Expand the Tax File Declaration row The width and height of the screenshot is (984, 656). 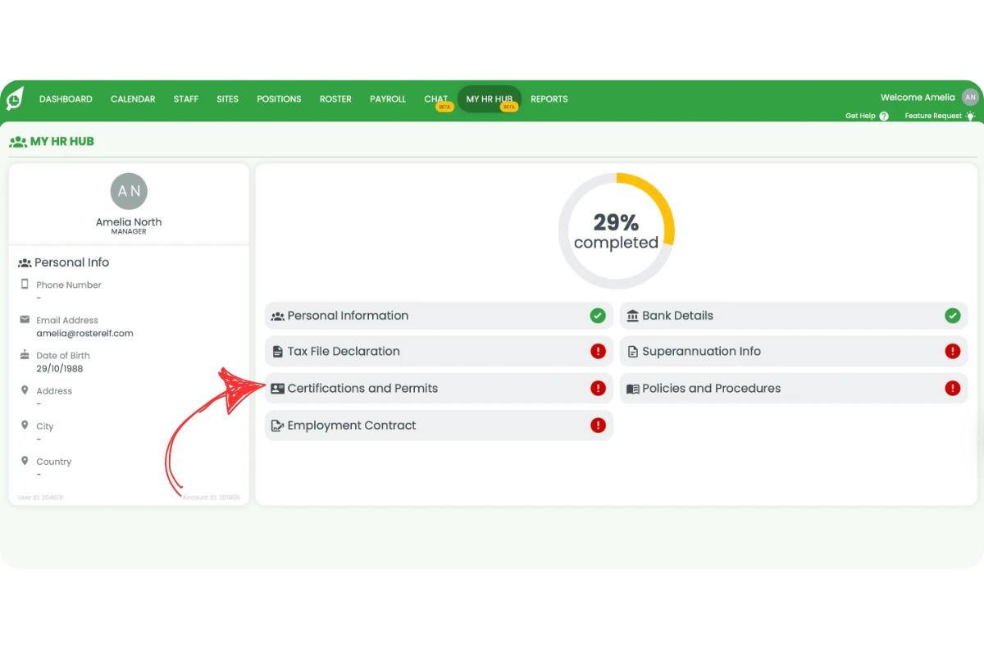pos(439,351)
